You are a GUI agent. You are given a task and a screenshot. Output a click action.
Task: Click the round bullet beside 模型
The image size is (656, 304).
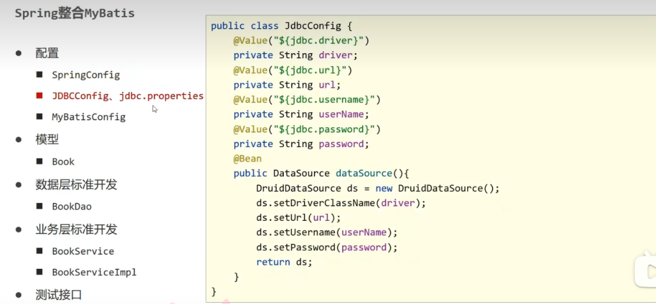pos(19,140)
